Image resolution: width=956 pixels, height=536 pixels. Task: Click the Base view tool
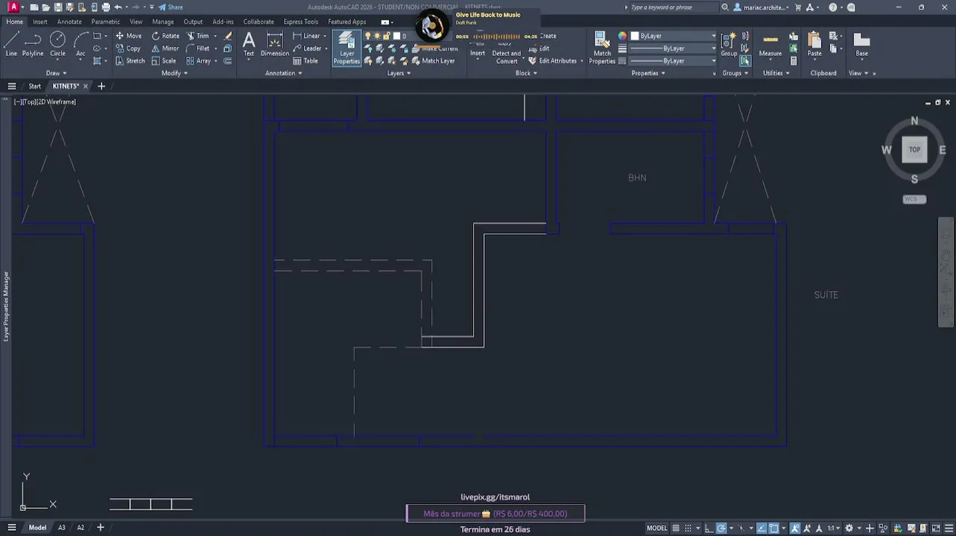(861, 44)
